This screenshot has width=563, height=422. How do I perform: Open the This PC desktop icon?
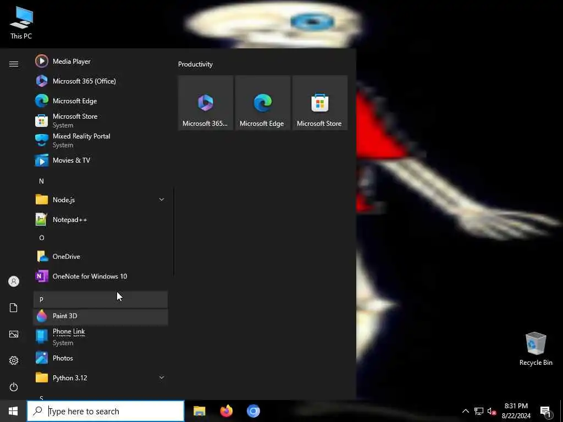[21, 23]
